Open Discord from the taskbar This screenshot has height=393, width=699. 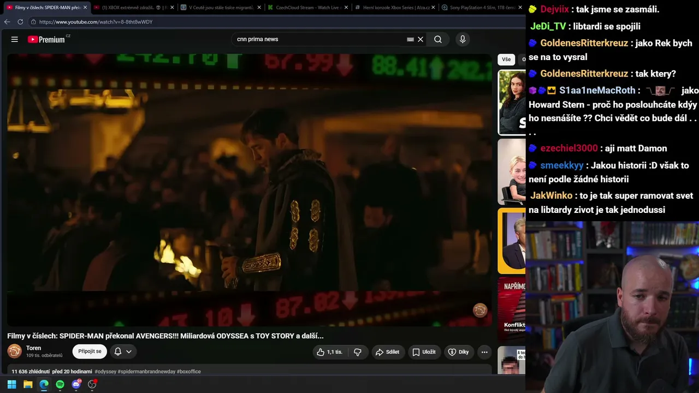pyautogui.click(x=76, y=384)
